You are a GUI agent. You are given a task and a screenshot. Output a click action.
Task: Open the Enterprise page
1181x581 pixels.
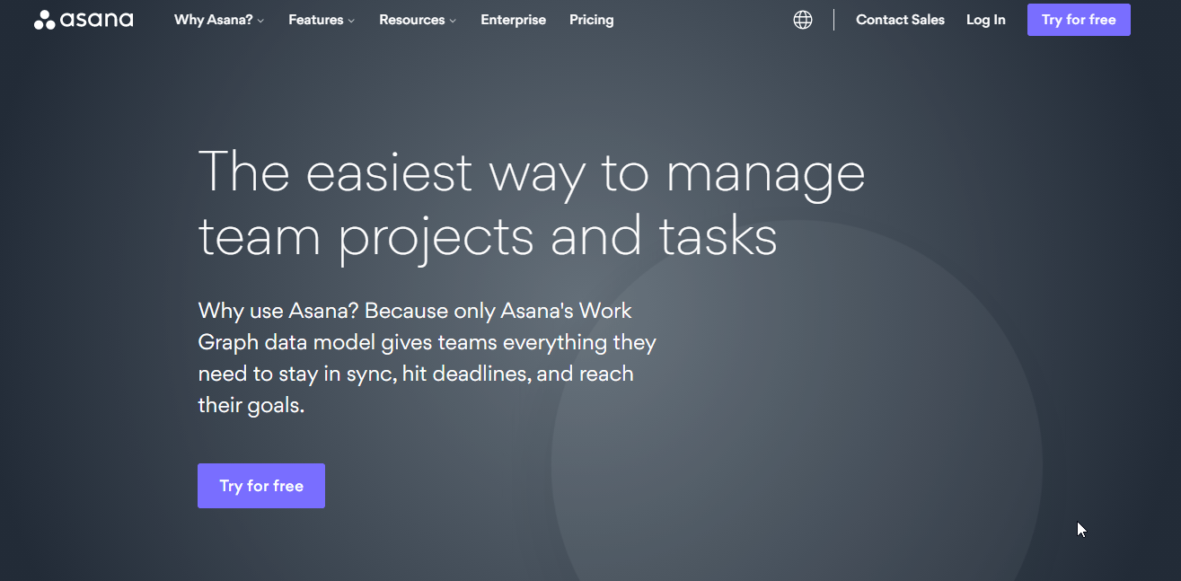pyautogui.click(x=513, y=20)
